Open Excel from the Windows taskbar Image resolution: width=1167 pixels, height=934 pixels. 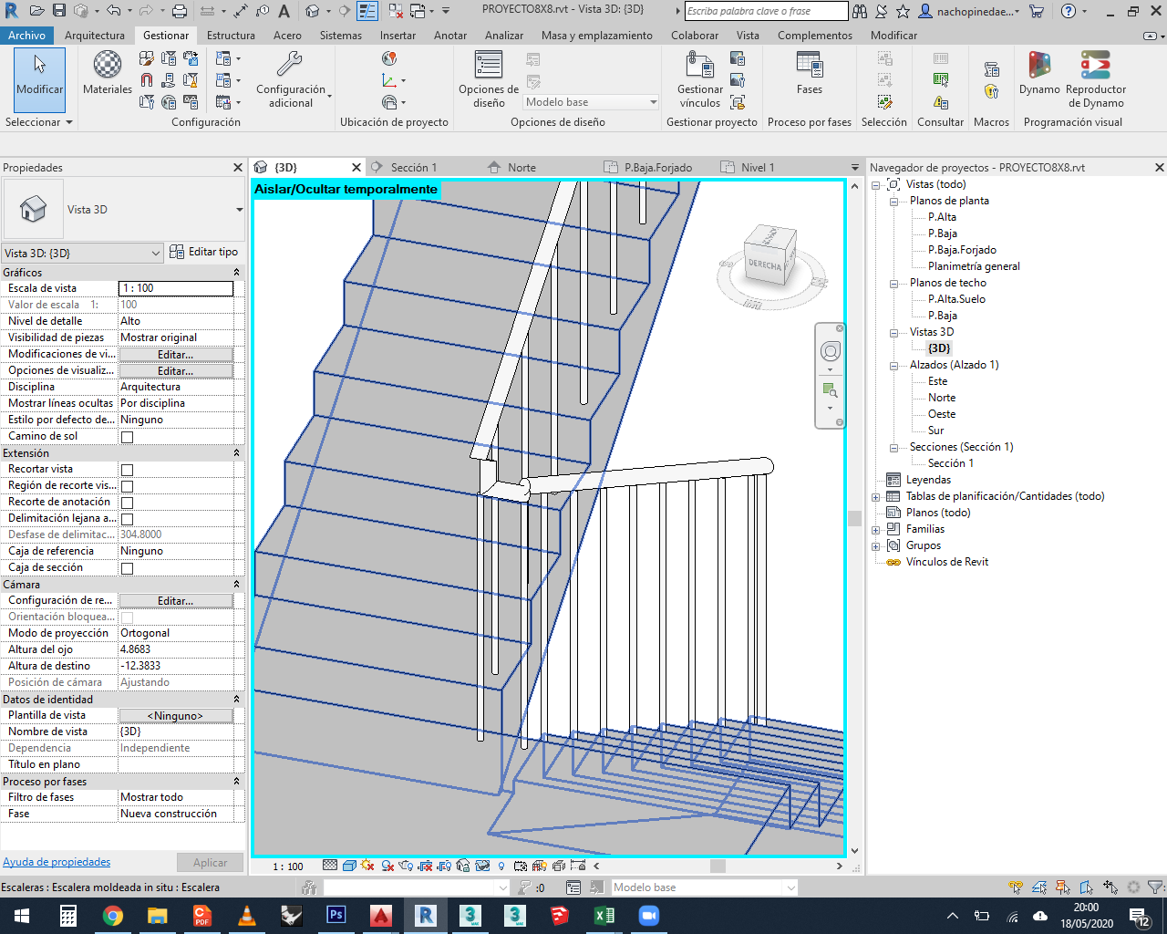(604, 915)
